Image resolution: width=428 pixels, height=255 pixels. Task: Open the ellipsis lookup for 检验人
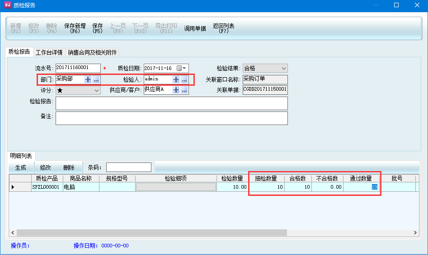click(184, 79)
